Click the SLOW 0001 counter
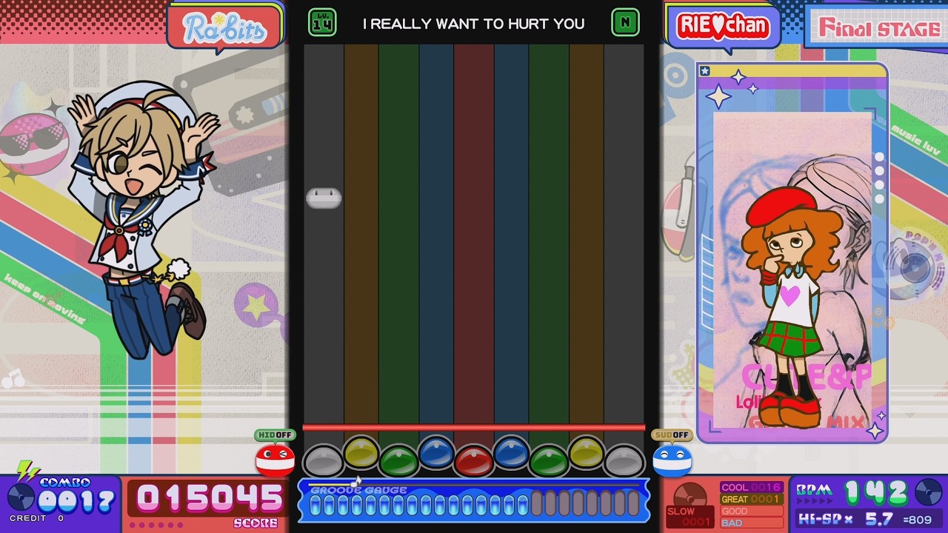 pos(690,517)
